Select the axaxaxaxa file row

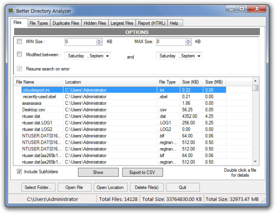click(124, 103)
